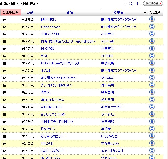Click My Uta icon for 異邦人
Screen dimensions: 168x159
152,92
